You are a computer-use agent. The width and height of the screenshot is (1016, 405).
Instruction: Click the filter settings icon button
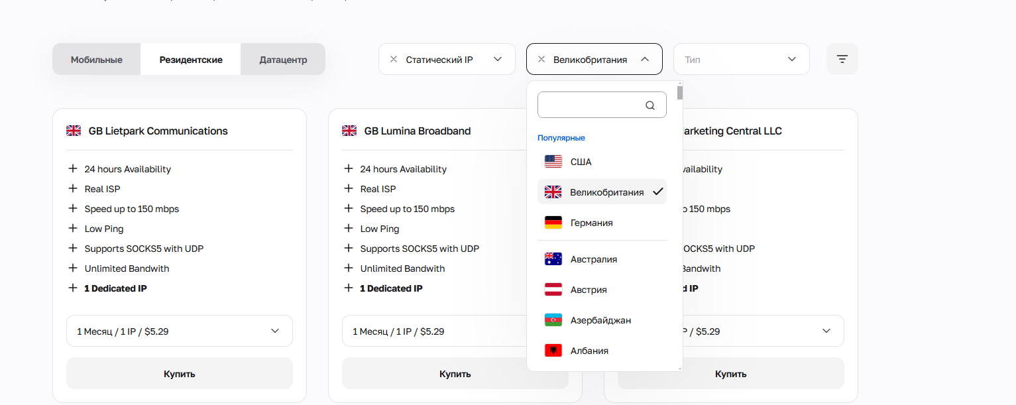point(842,59)
